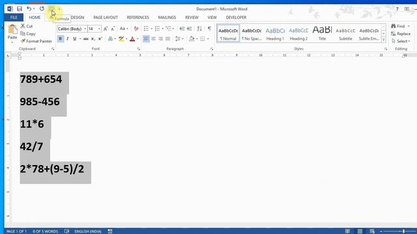The width and height of the screenshot is (417, 234).
Task: Apply paragraph shading
Action: pos(192,39)
